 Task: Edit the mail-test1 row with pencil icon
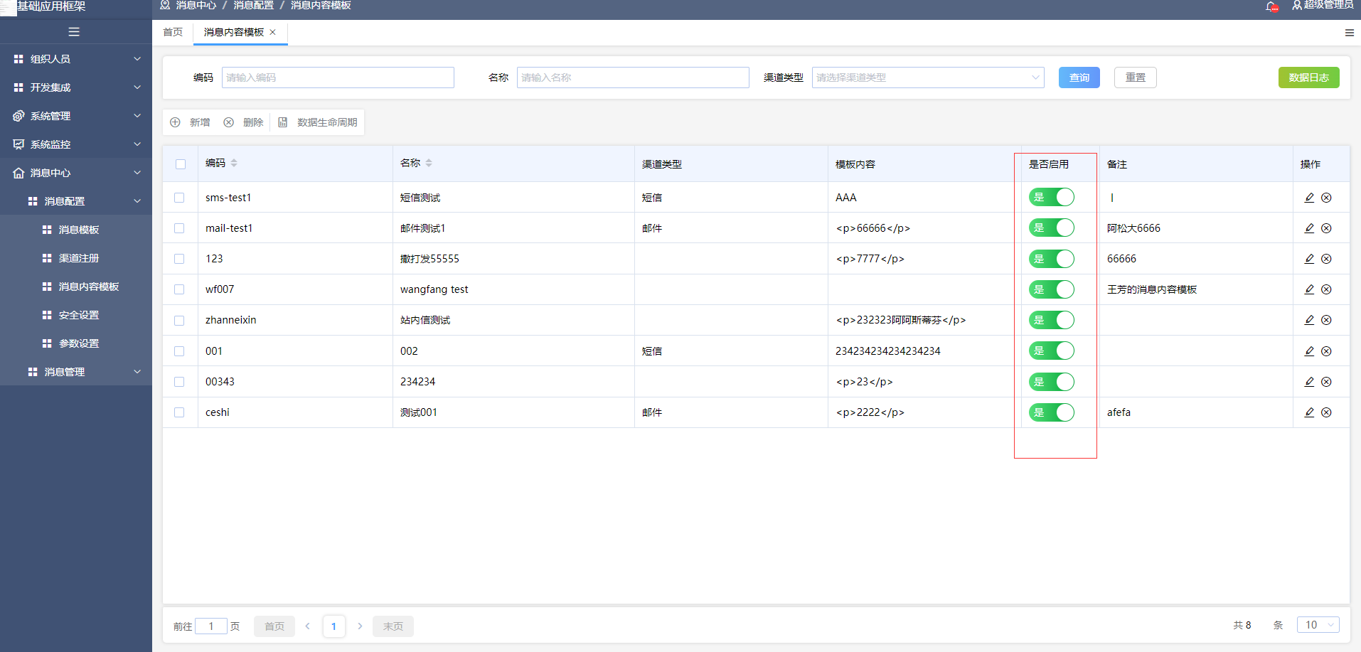pyautogui.click(x=1309, y=228)
